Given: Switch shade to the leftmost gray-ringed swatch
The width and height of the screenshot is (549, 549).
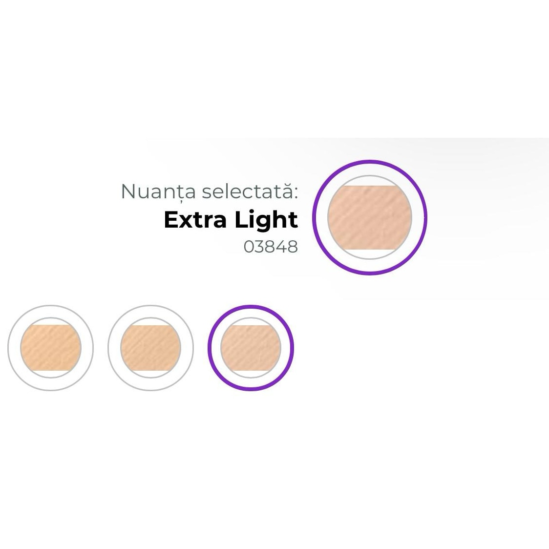Looking at the screenshot, I should (x=51, y=348).
